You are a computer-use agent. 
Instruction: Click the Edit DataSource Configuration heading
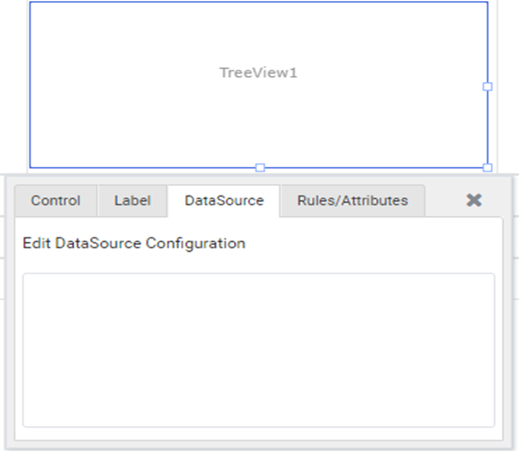134,243
